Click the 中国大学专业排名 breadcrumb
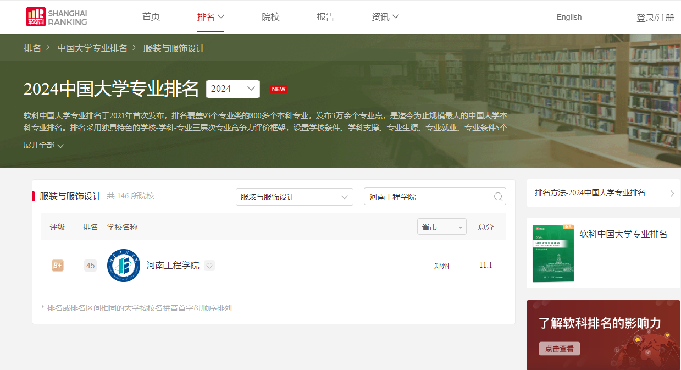 point(92,48)
